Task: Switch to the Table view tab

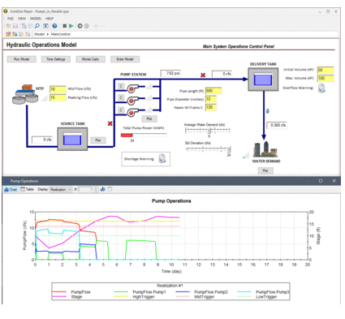Action: tap(27, 189)
